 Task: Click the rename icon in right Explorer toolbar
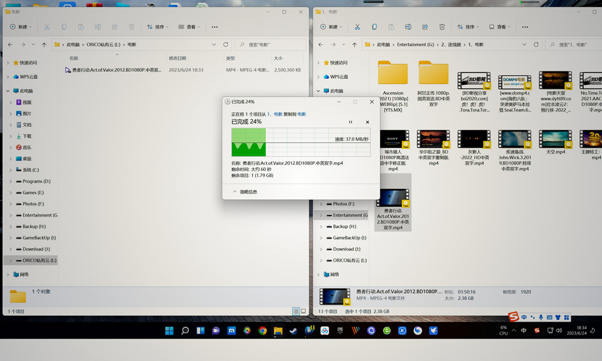[408, 27]
